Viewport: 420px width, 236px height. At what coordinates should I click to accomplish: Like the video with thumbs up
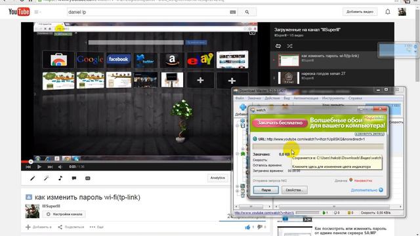click(x=247, y=227)
